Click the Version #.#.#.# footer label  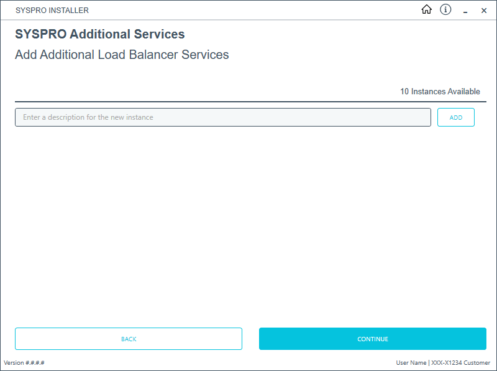[x=24, y=362]
